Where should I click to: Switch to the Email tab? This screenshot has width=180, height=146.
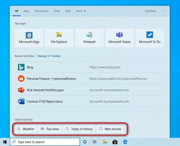(x=57, y=11)
